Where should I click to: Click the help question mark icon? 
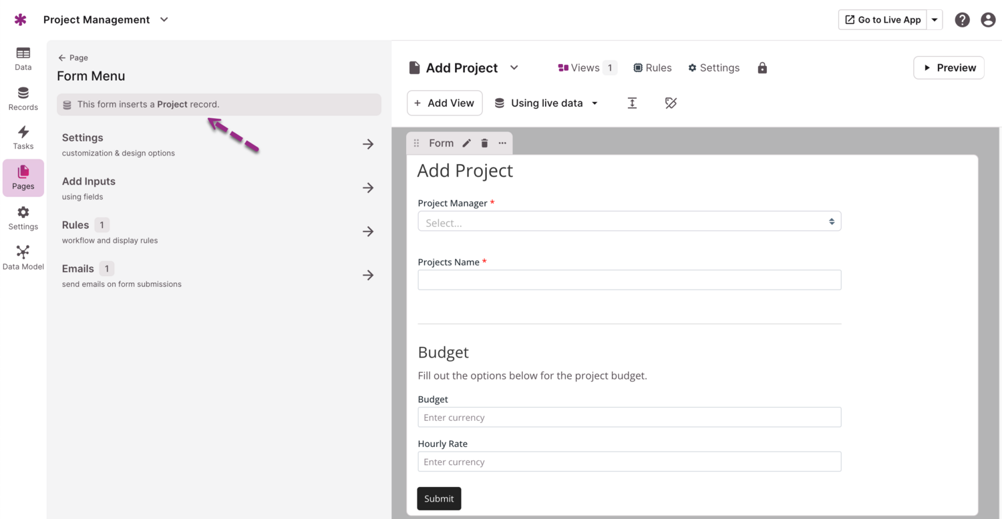pyautogui.click(x=962, y=20)
